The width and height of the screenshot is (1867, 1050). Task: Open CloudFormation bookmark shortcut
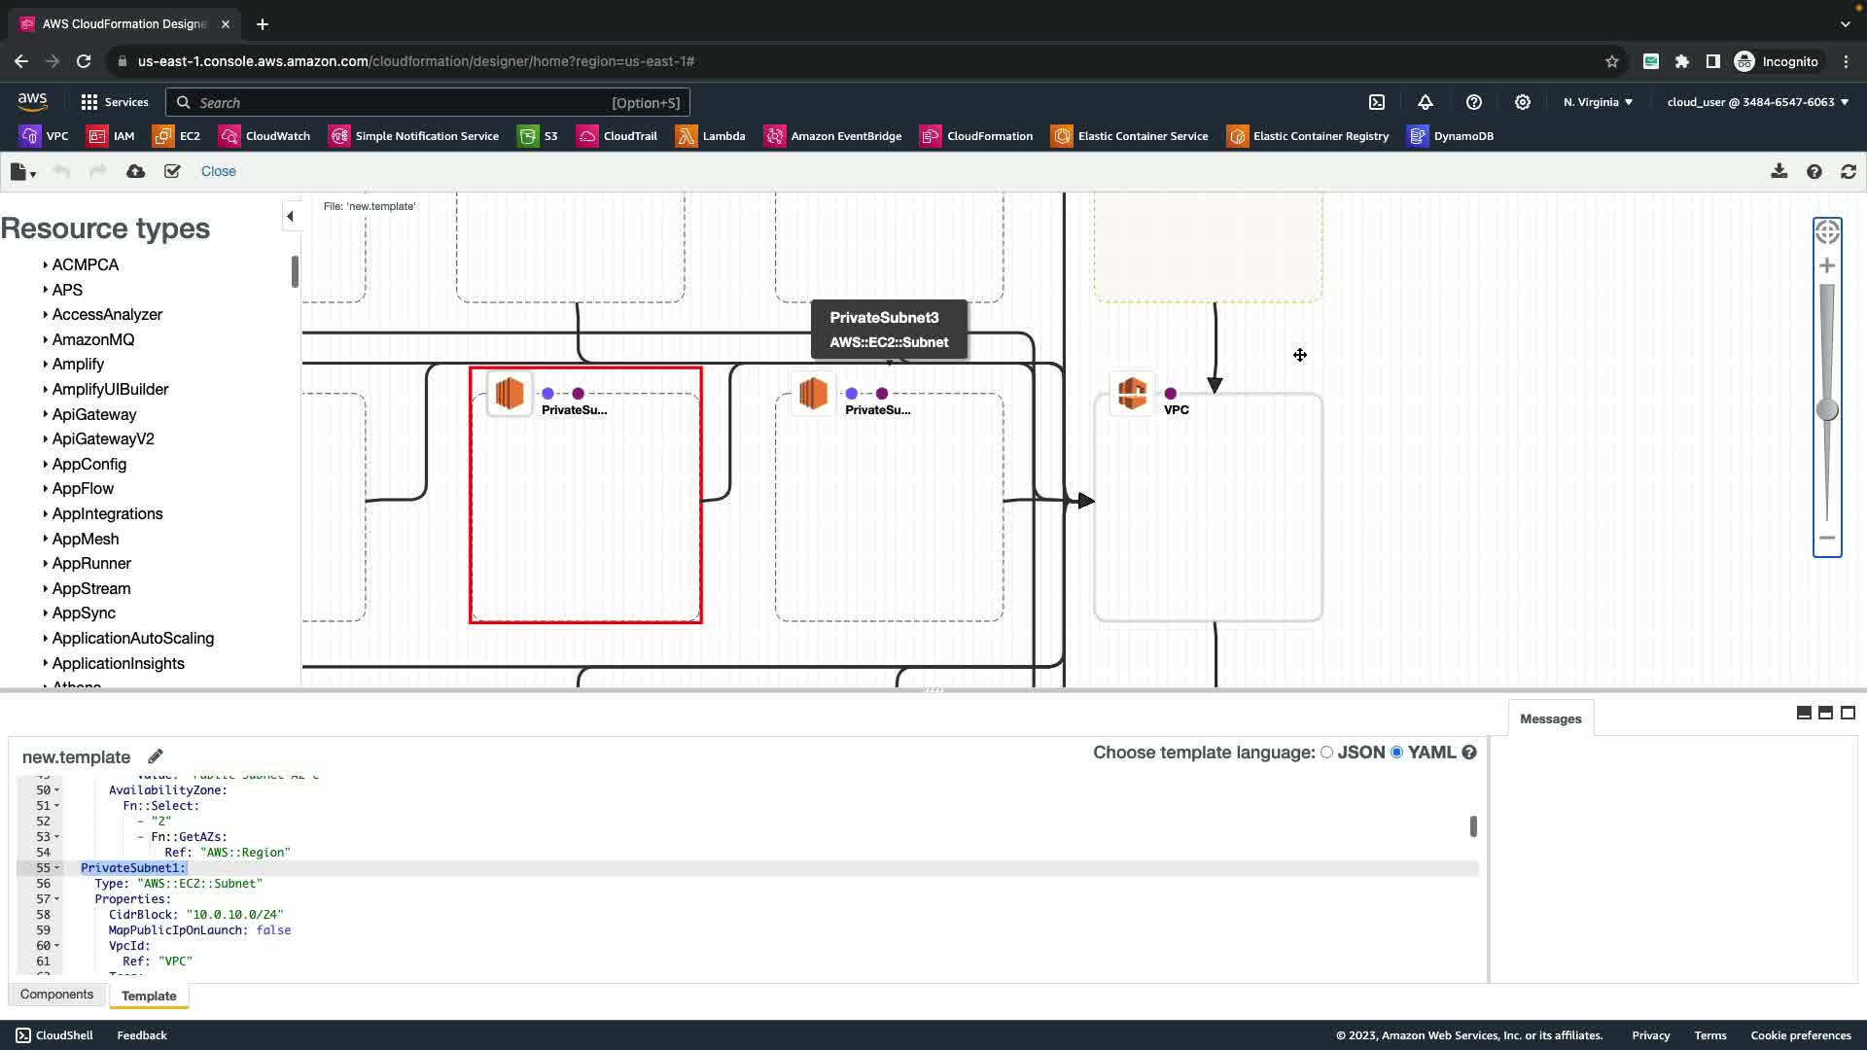click(x=977, y=136)
